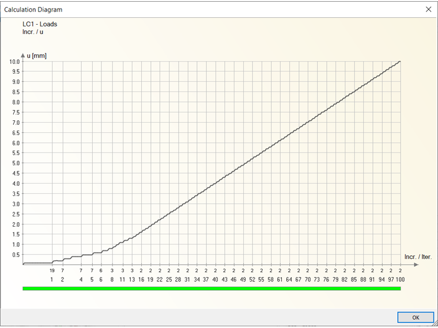Click the 1.5 value on the y-axis
The width and height of the screenshot is (438, 328).
16,235
